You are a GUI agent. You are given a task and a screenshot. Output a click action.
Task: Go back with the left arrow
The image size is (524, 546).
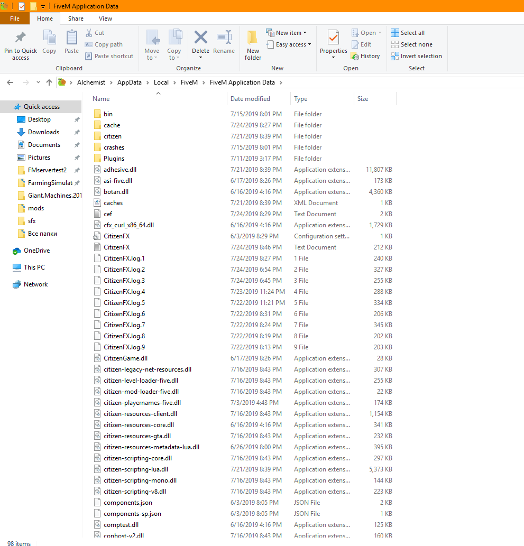pyautogui.click(x=10, y=82)
